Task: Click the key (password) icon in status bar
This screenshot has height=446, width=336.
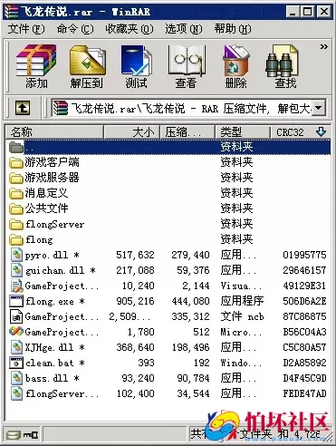Action: (x=31, y=435)
